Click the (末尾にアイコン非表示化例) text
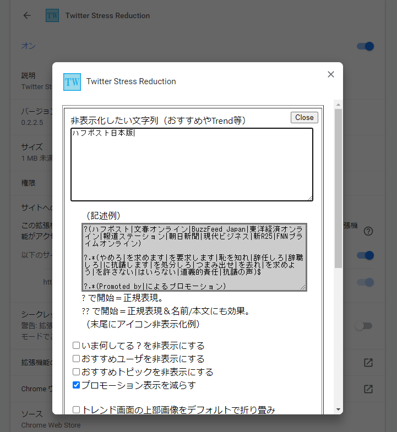397x432 pixels. pos(143,324)
